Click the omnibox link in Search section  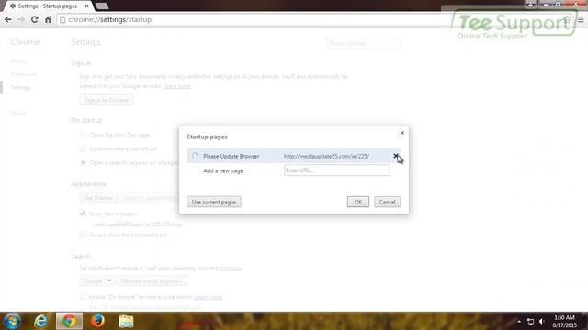[231, 268]
